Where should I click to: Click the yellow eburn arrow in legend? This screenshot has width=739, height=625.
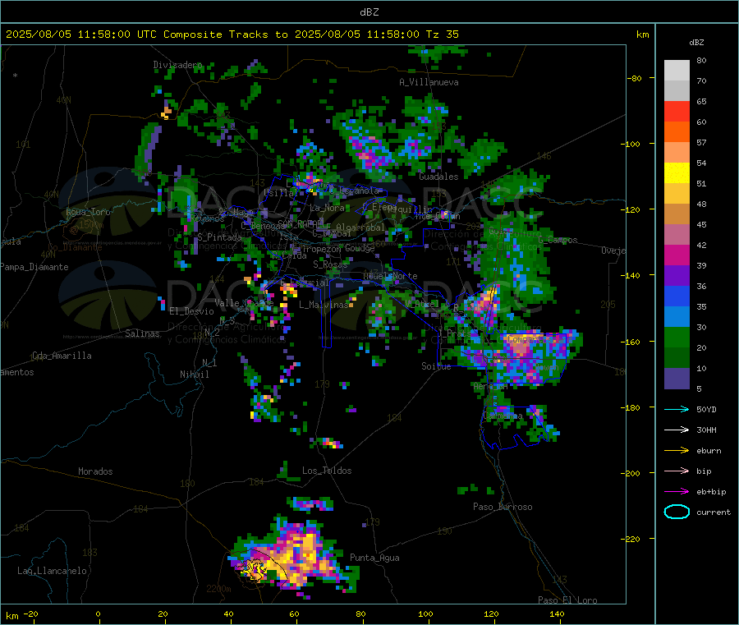pos(677,451)
